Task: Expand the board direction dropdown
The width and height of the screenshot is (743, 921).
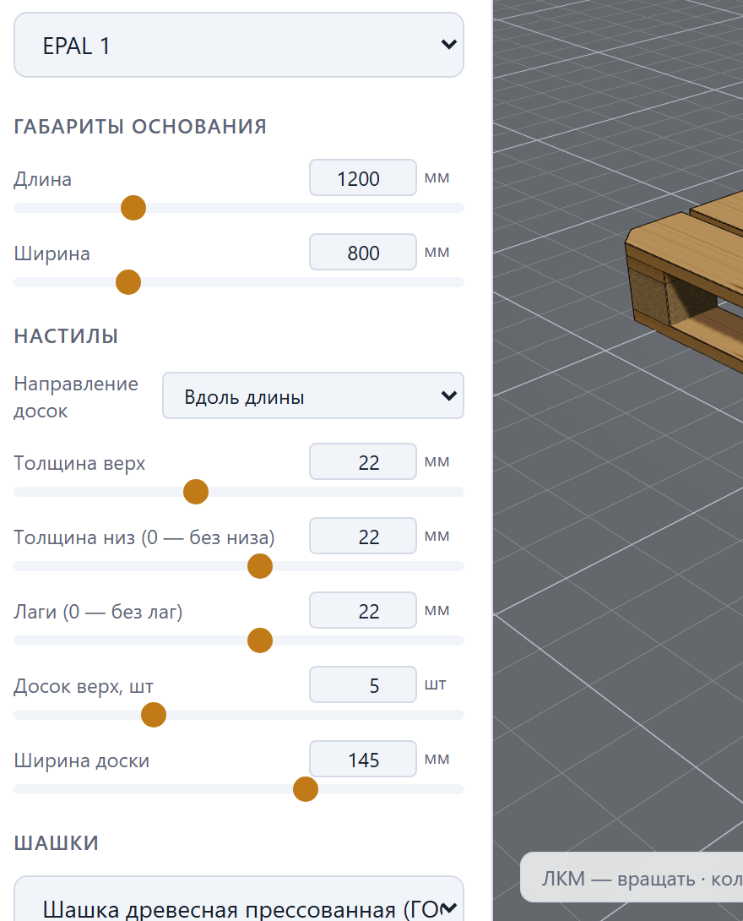Action: [312, 396]
